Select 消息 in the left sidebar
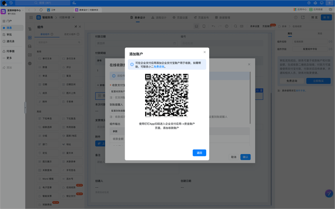This screenshot has width=335, height=209. point(9,28)
